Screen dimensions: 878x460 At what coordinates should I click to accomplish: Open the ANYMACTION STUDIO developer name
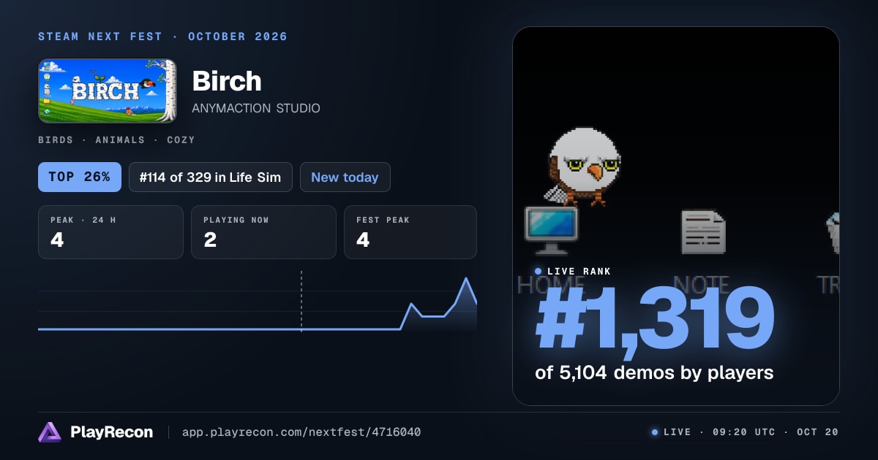pyautogui.click(x=256, y=108)
